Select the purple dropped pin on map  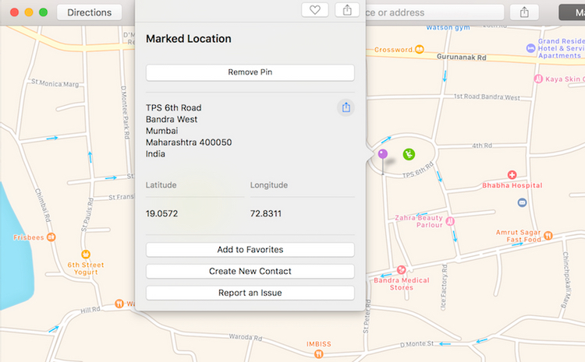click(x=382, y=155)
